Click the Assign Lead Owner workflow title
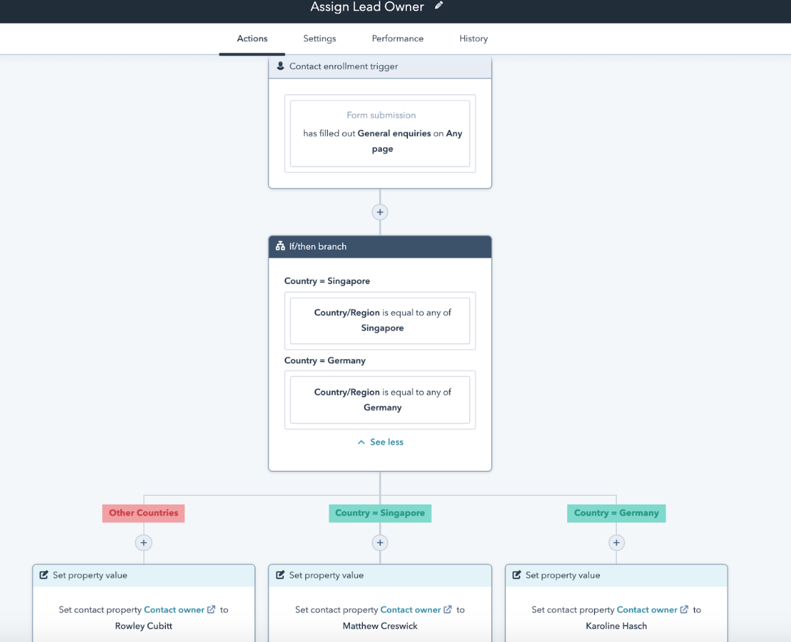Screen dimensions: 791x642 click(x=367, y=7)
